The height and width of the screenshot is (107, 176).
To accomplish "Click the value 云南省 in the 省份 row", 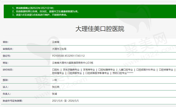I will [56, 42].
